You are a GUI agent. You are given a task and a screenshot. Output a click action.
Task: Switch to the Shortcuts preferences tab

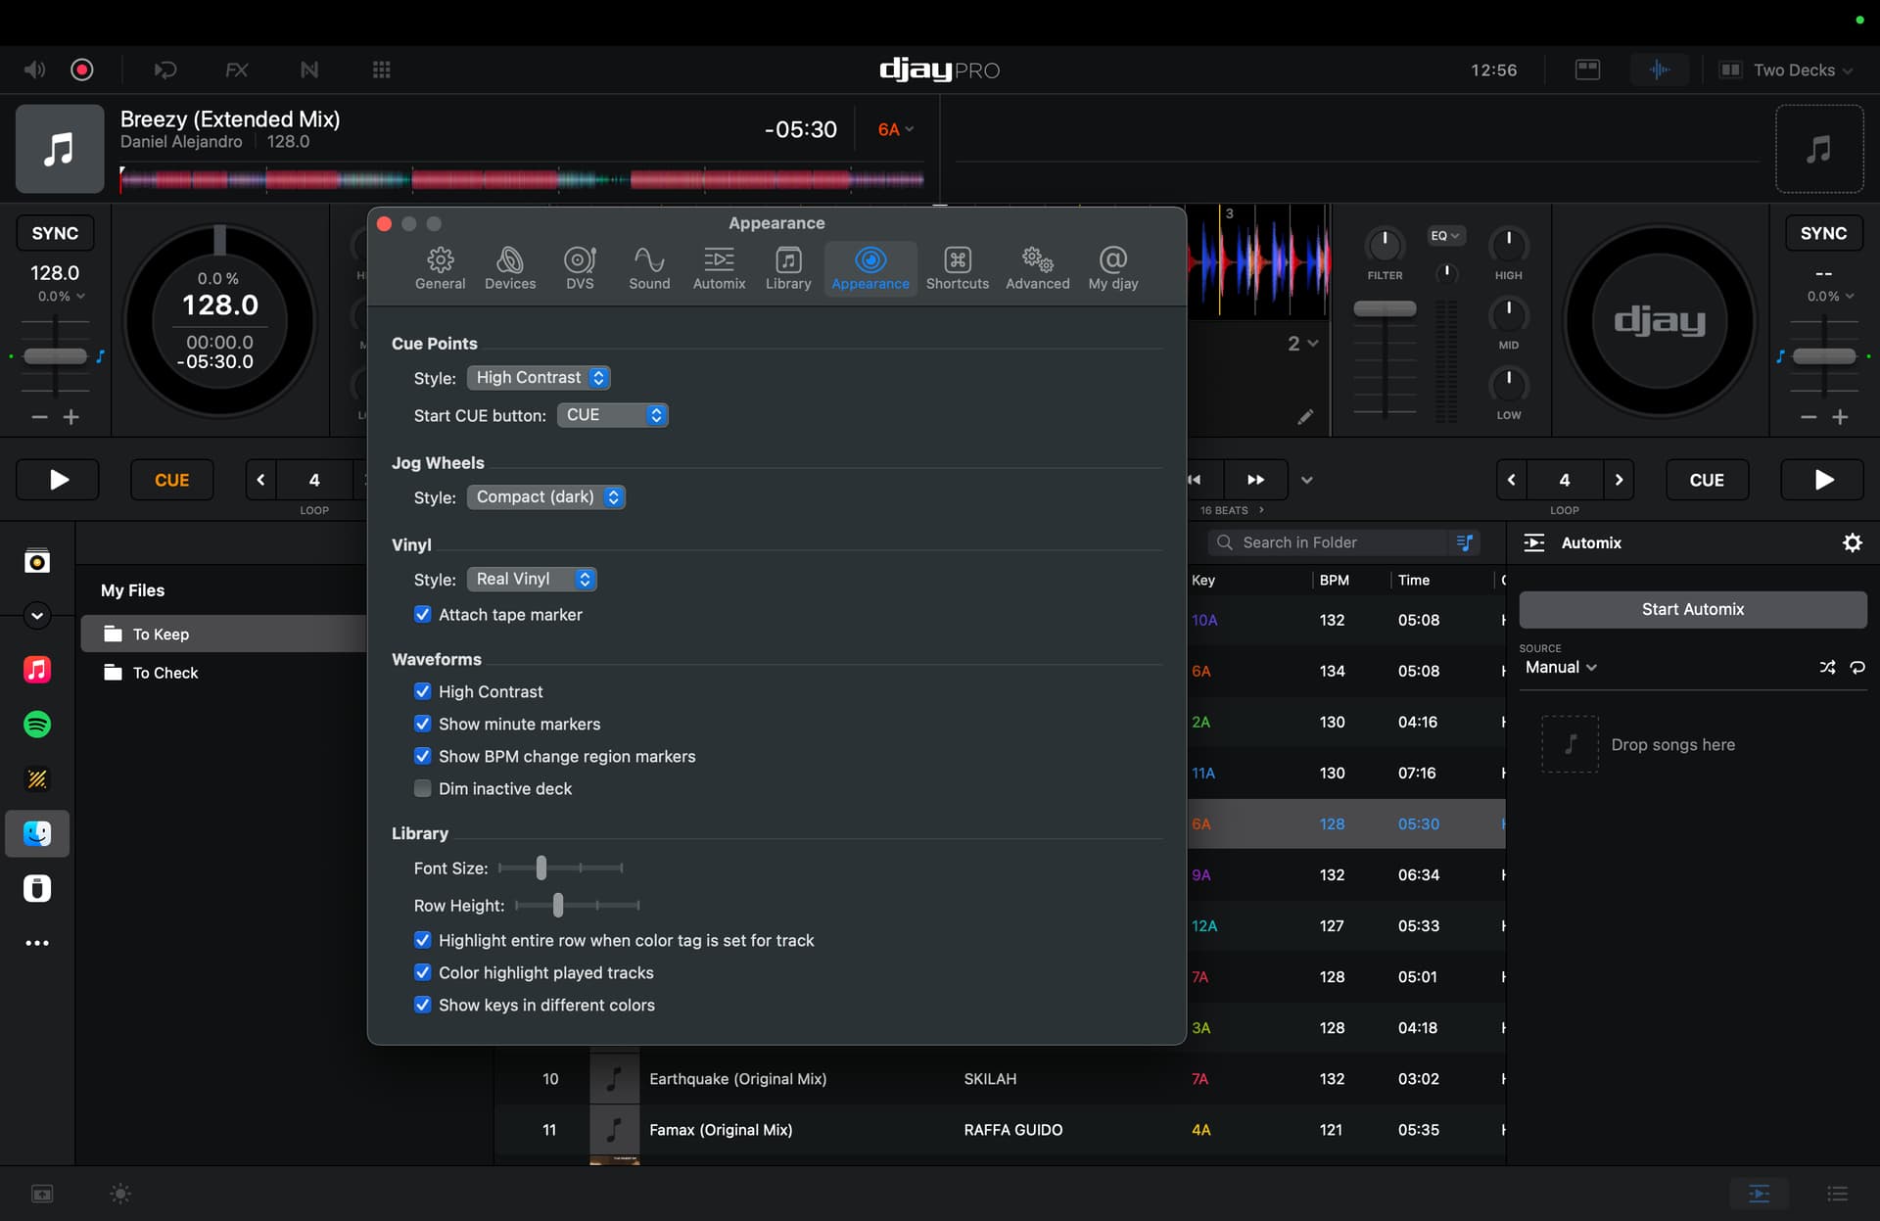click(957, 267)
